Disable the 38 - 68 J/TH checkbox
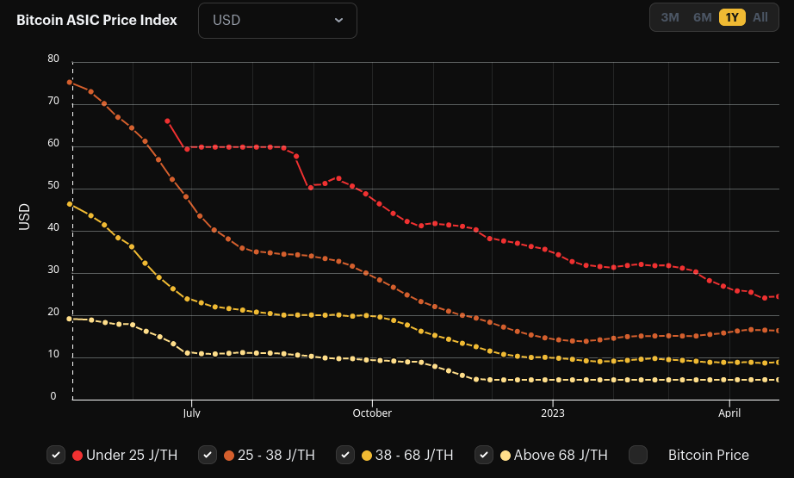Image resolution: width=794 pixels, height=478 pixels. [x=345, y=455]
